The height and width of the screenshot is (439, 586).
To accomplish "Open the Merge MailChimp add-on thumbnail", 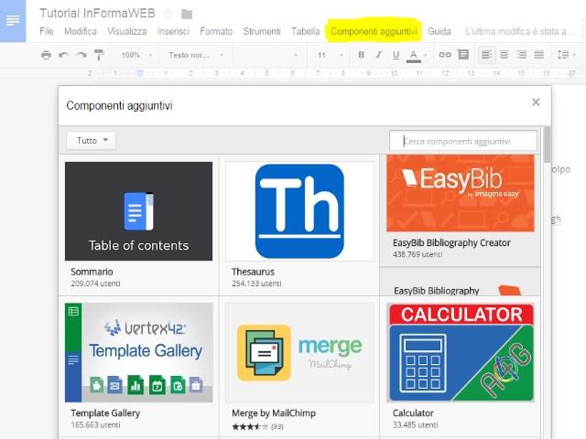I will [299, 352].
